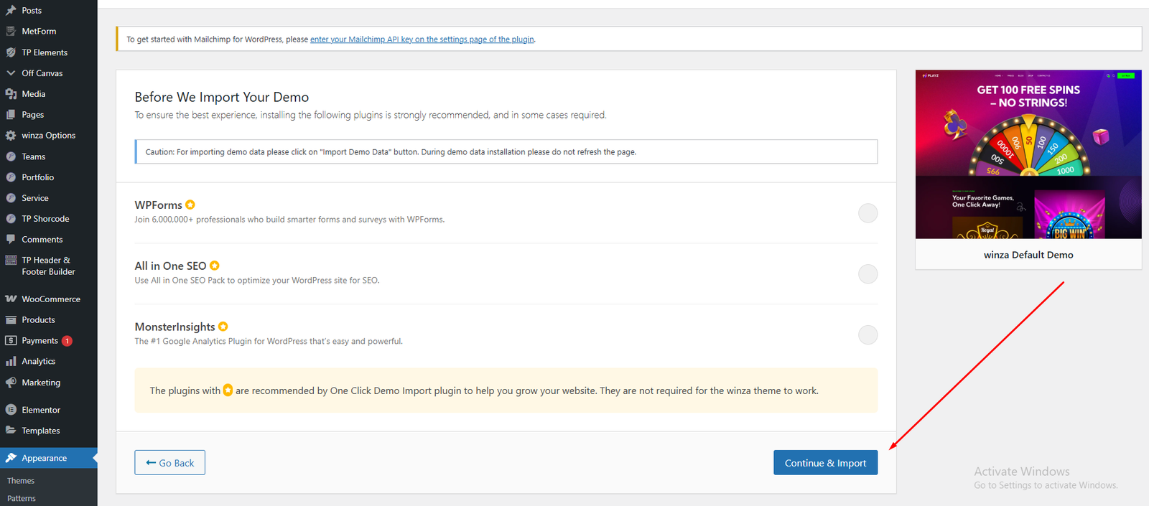Click the TP Header & Footer Builder icon

tap(11, 261)
